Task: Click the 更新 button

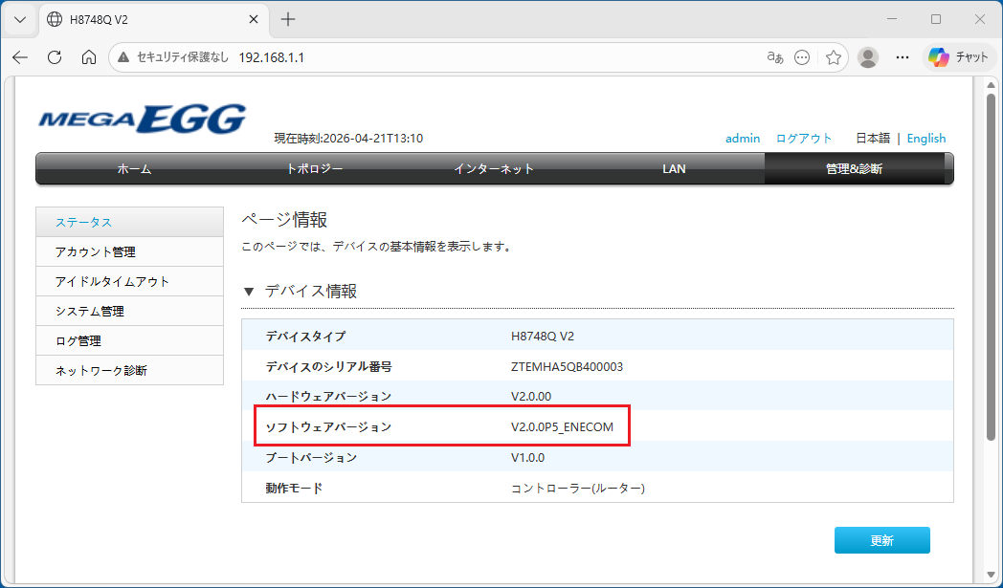Action: click(x=882, y=541)
